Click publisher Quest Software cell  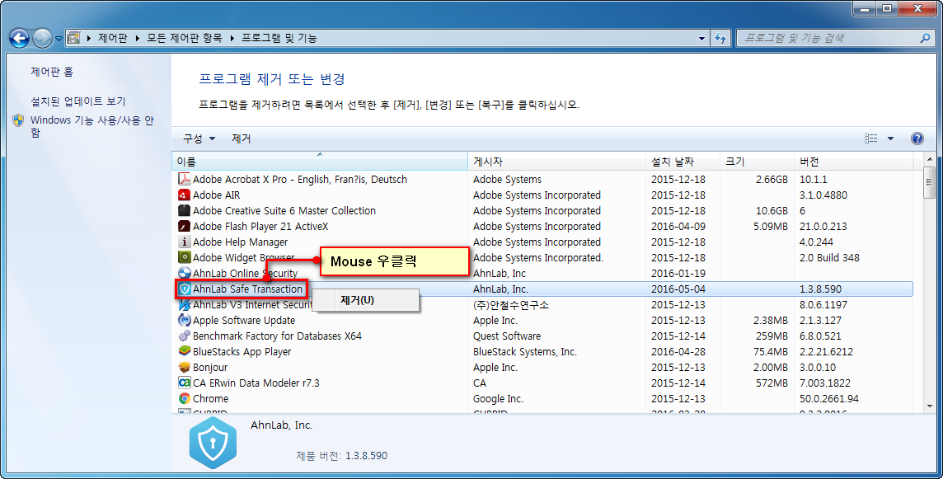(506, 336)
